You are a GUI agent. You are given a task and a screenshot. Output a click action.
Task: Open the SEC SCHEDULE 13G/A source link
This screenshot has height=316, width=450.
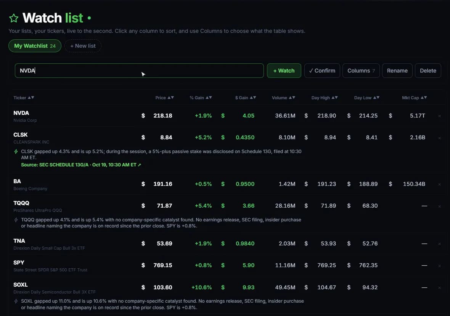[x=81, y=165]
